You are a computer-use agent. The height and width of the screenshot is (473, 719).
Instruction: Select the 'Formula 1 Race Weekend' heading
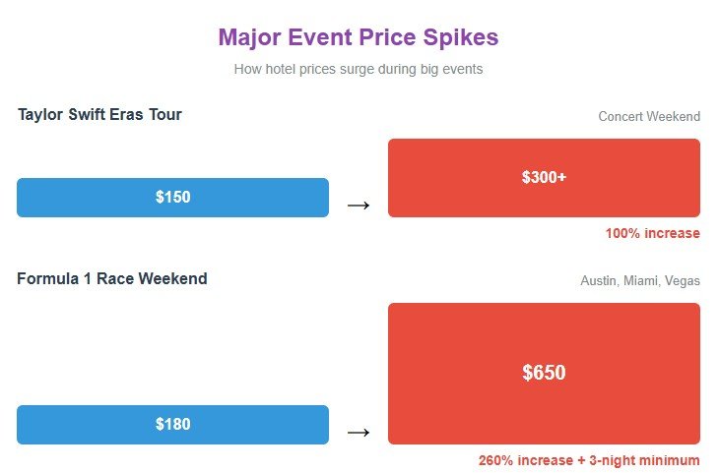[112, 279]
